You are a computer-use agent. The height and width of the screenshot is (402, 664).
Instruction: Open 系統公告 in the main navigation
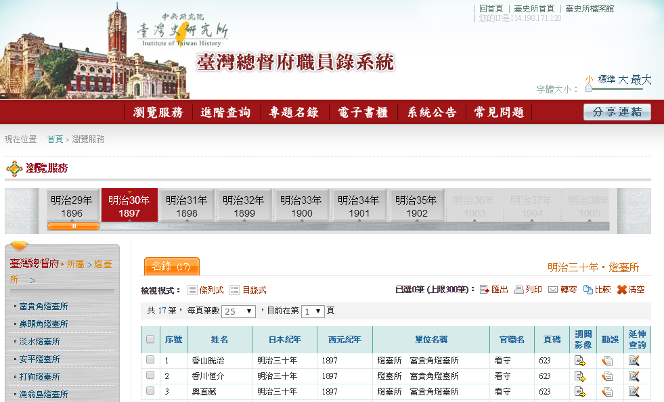coord(432,112)
